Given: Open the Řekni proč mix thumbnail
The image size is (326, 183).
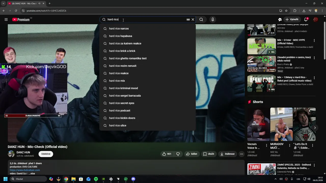Looking at the screenshot, I should [x=262, y=84].
